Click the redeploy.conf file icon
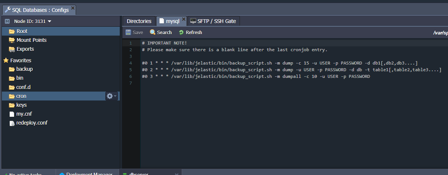448x175 pixels. [x=11, y=123]
